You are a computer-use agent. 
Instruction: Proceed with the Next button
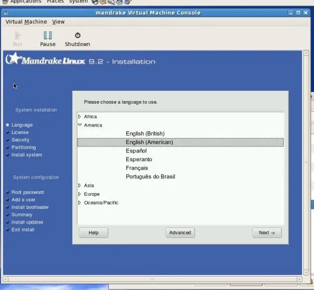(267, 233)
